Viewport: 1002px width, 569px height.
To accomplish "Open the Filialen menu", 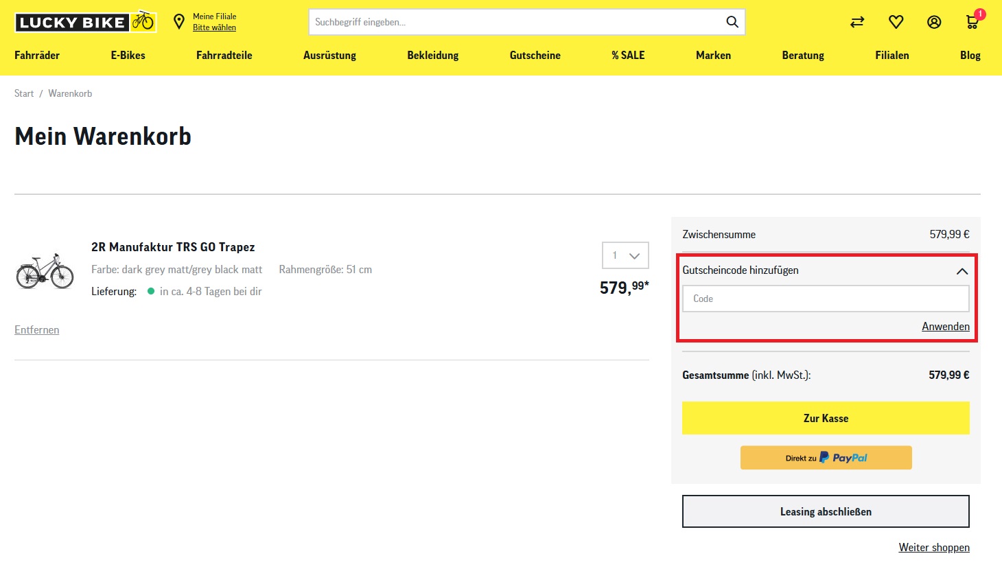I will (892, 56).
